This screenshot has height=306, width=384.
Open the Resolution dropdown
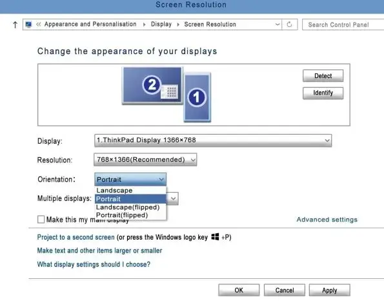coord(145,160)
